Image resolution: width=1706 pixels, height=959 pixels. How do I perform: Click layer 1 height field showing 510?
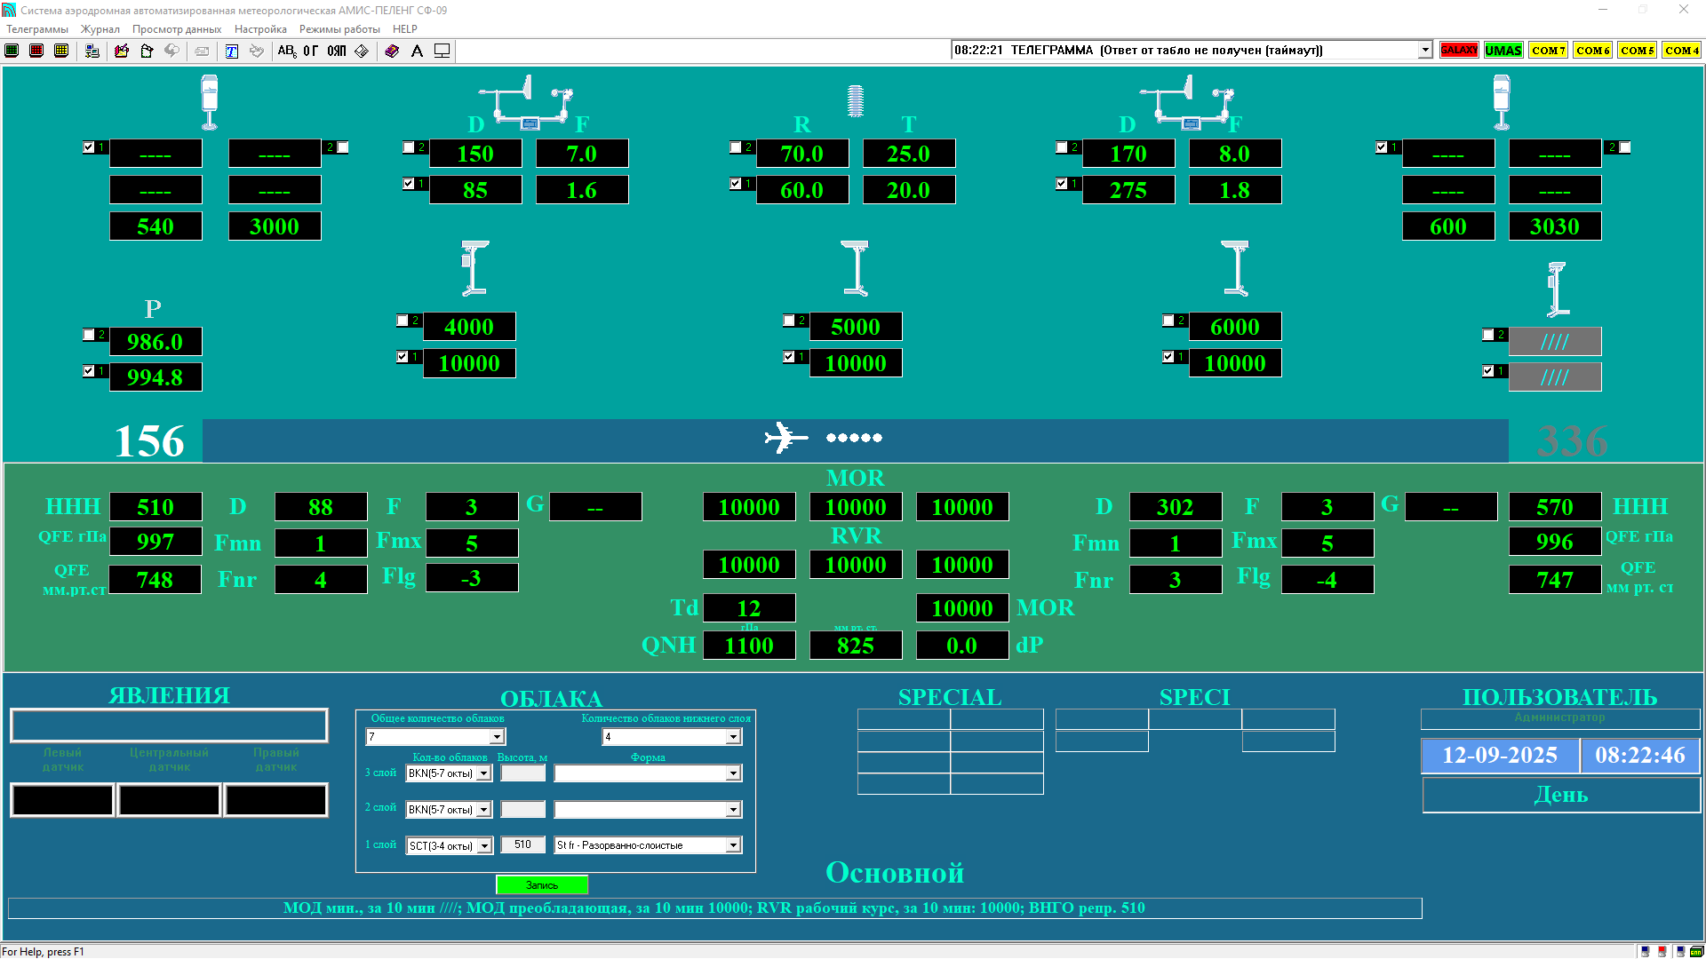click(x=523, y=845)
